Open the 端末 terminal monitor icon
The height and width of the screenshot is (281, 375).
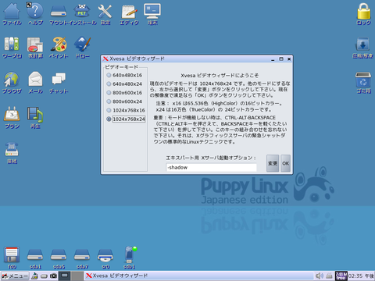[x=152, y=11]
